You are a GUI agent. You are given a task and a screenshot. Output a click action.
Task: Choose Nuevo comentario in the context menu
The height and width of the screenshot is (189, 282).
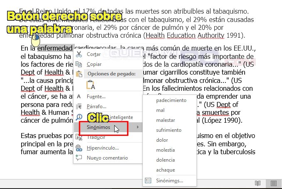coord(108,158)
